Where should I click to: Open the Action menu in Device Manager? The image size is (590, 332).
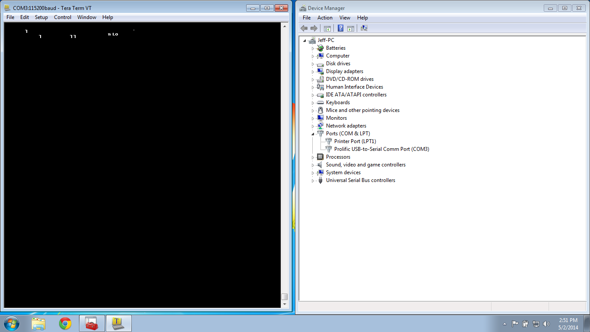coord(325,18)
